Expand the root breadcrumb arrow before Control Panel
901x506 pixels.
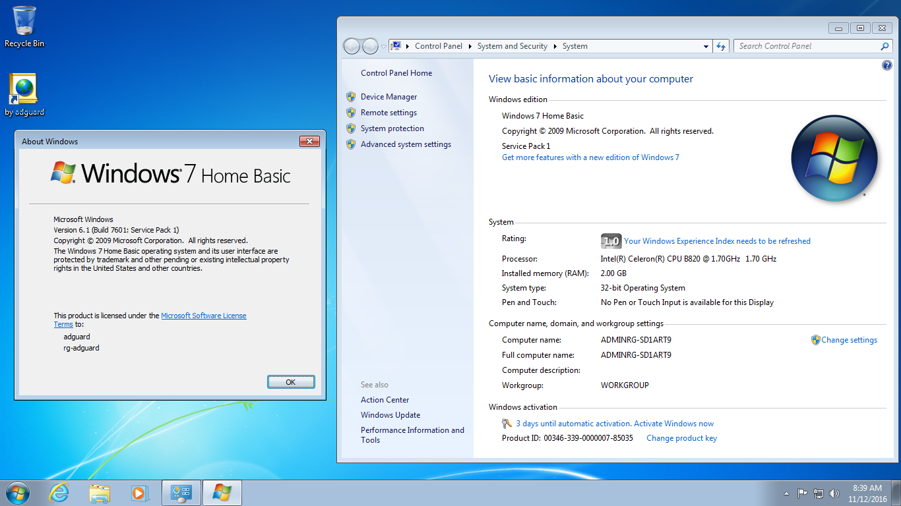tap(408, 46)
